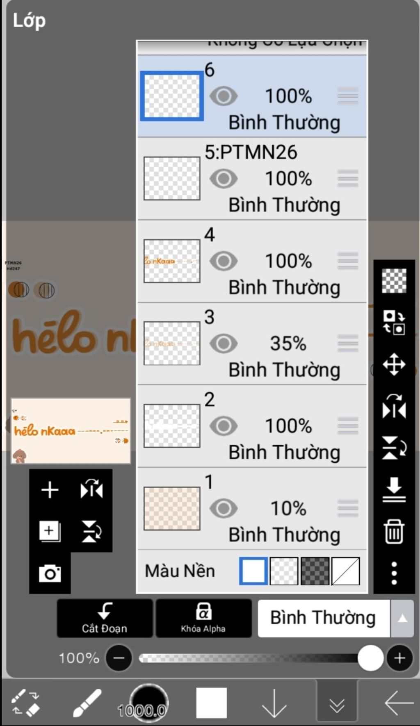The height and width of the screenshot is (726, 420).
Task: Choose the white Màu Nền background swatch
Action: [253, 571]
